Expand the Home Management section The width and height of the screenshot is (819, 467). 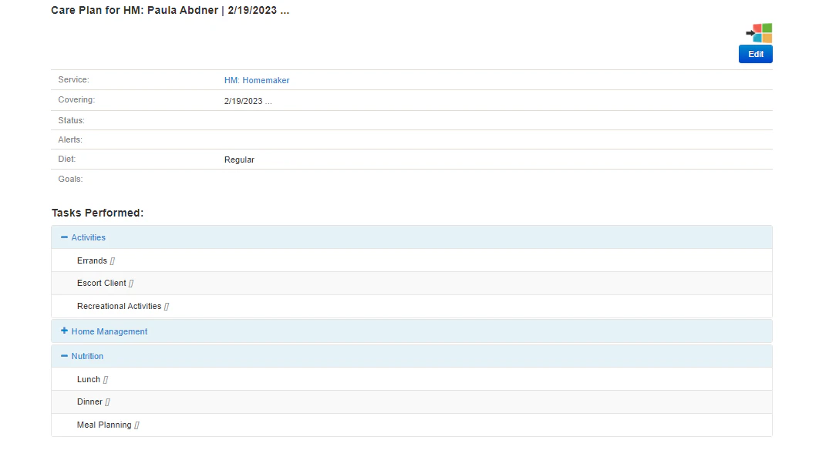pyautogui.click(x=65, y=331)
